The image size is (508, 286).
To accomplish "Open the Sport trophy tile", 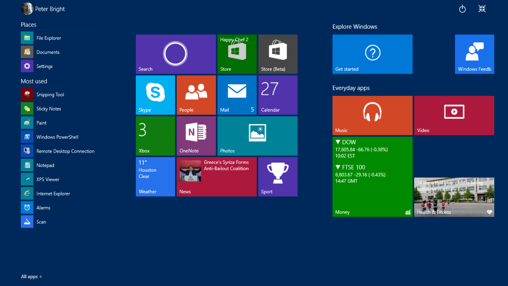I will point(278,177).
